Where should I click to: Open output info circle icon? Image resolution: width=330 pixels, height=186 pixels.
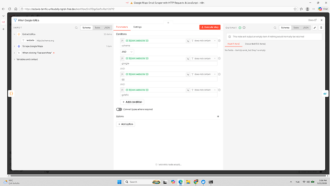pos(244,28)
